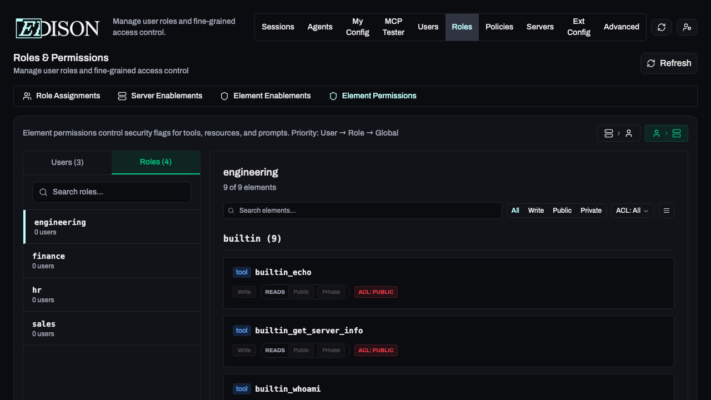Click the sync icon in the top header
This screenshot has height=400, width=711.
[661, 27]
